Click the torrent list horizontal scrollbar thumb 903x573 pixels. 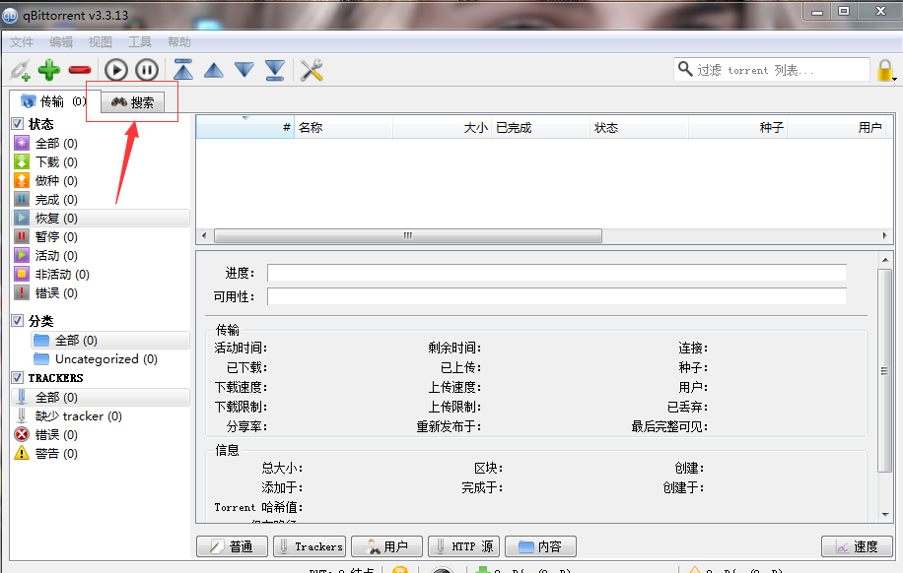coord(408,236)
